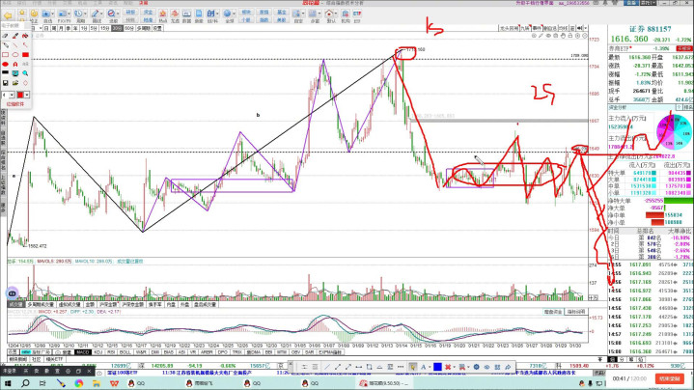Select the KDJ indicator tab
This screenshot has height=390, width=694.
pos(98,352)
